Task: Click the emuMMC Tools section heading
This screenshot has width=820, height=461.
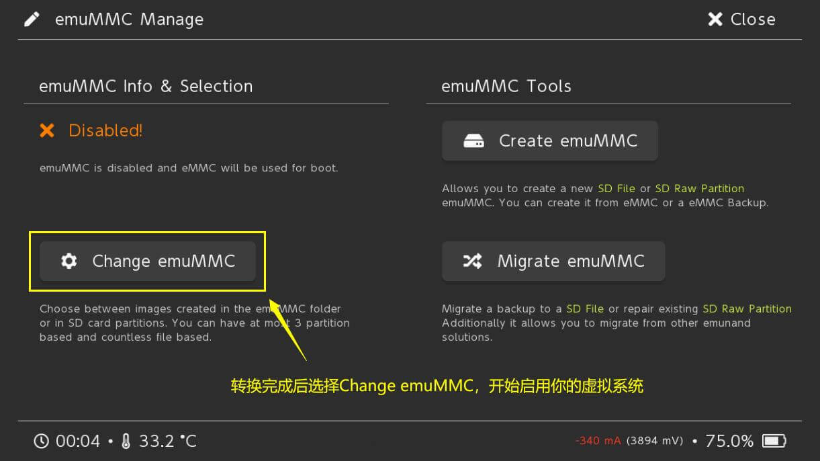Action: pos(506,86)
